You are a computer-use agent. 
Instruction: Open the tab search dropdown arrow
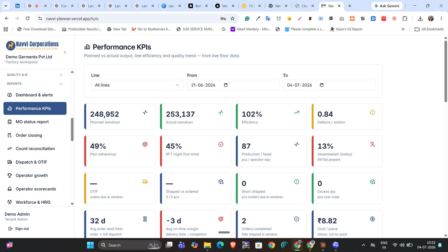(x=6, y=6)
